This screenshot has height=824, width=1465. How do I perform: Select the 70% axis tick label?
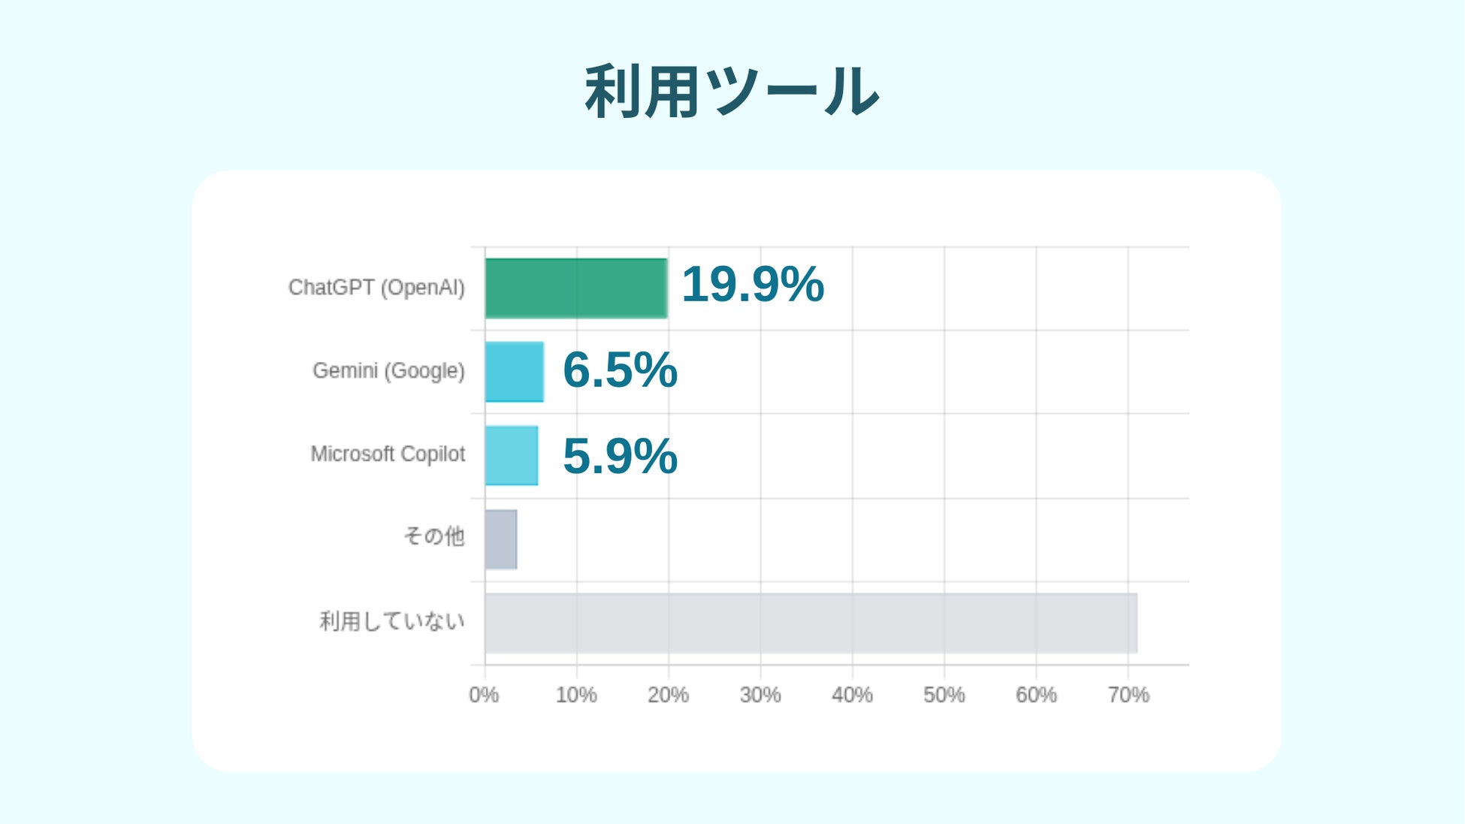(1128, 696)
